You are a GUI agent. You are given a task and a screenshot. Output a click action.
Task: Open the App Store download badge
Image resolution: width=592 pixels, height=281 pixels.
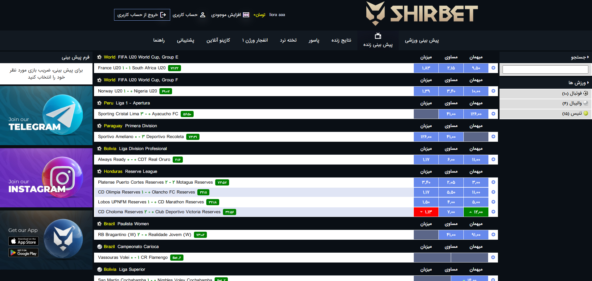[23, 241]
